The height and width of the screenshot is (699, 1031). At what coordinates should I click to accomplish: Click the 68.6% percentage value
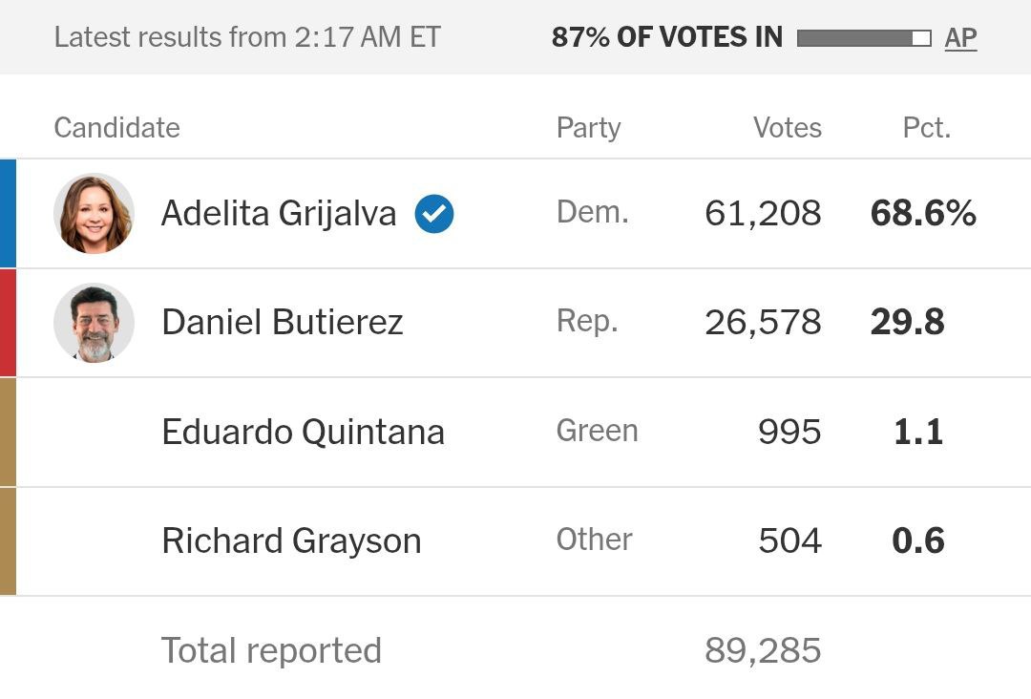[x=923, y=213]
